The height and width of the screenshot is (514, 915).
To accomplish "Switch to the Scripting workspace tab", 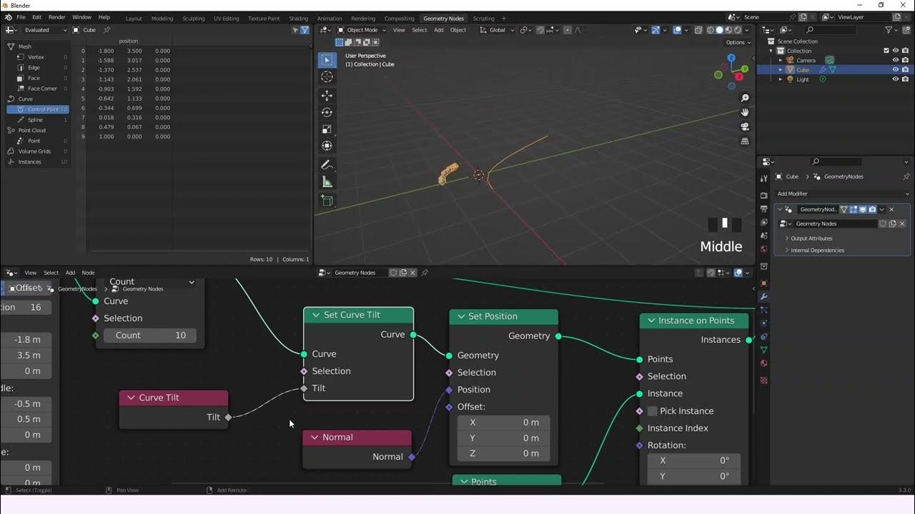I will (483, 19).
